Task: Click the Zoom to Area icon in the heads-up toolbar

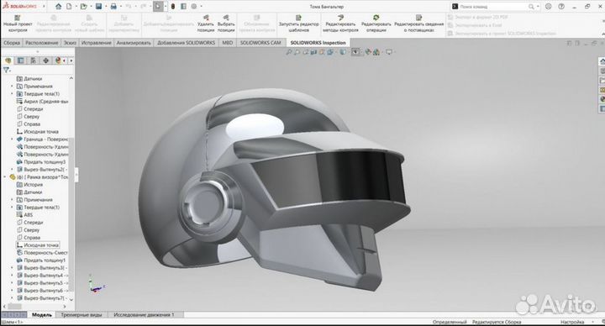Action: click(x=297, y=52)
